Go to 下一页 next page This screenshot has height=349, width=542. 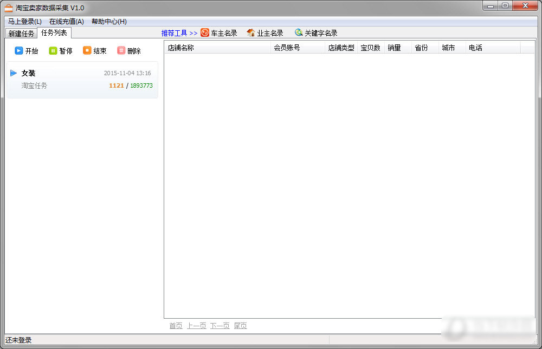(x=220, y=326)
